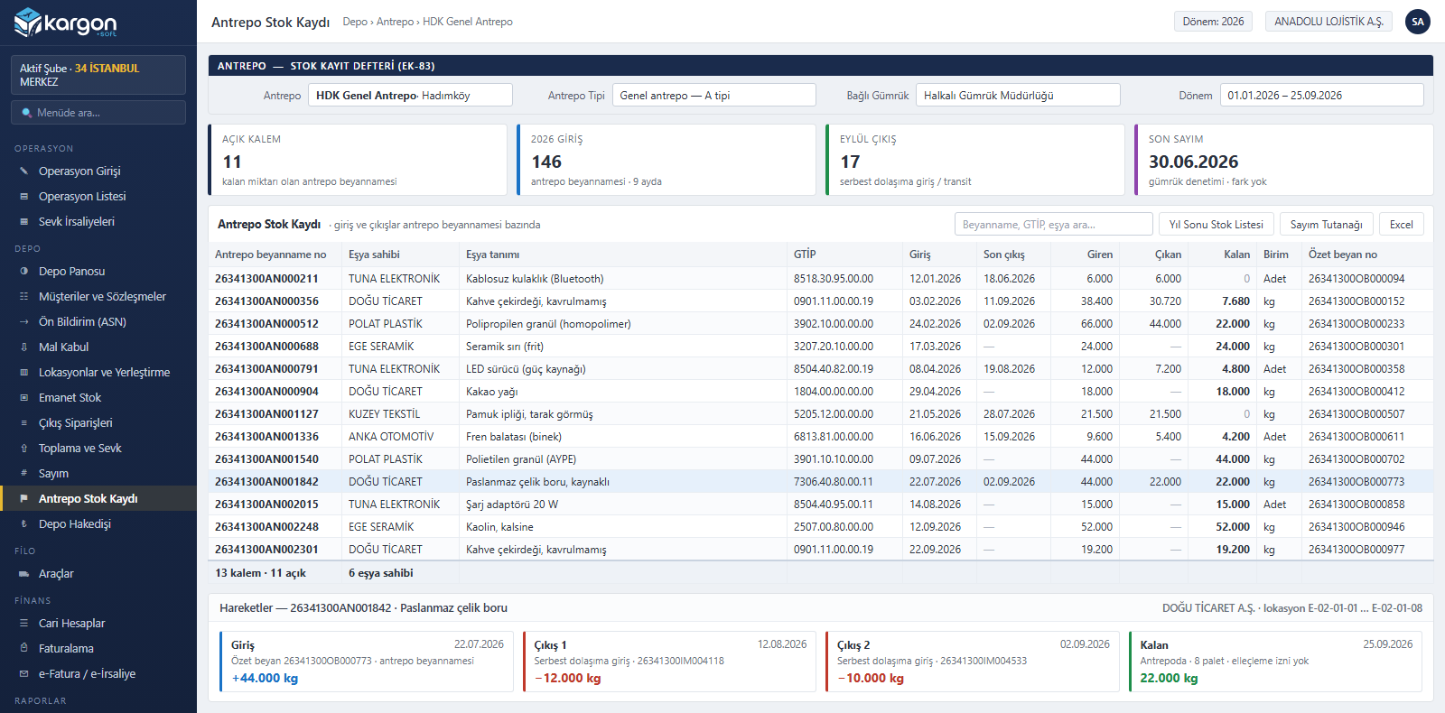Select the row 26341300AN000356
Screen dimensions: 1445x713
tap(821, 301)
